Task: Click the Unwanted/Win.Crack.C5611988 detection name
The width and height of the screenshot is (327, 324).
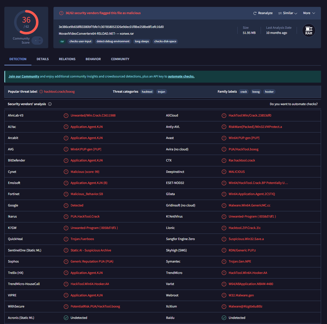Action: [x=93, y=115]
